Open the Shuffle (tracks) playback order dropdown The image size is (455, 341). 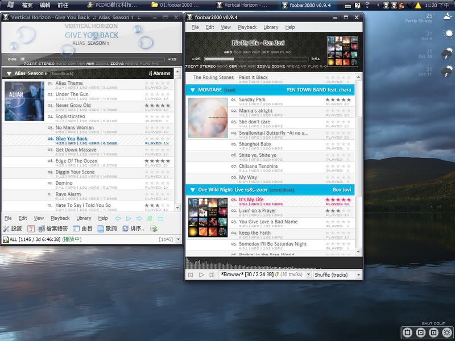point(359,275)
